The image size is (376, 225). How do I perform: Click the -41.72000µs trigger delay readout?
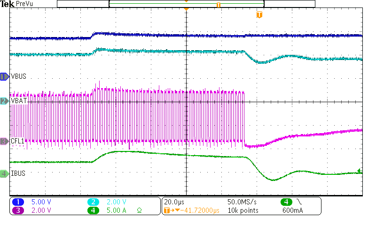pyautogui.click(x=196, y=210)
